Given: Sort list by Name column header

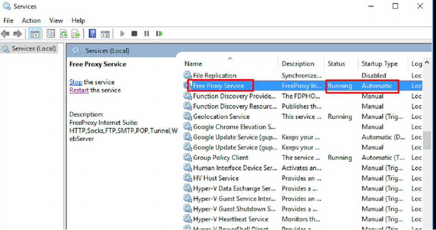Looking at the screenshot, I should click(x=193, y=64).
